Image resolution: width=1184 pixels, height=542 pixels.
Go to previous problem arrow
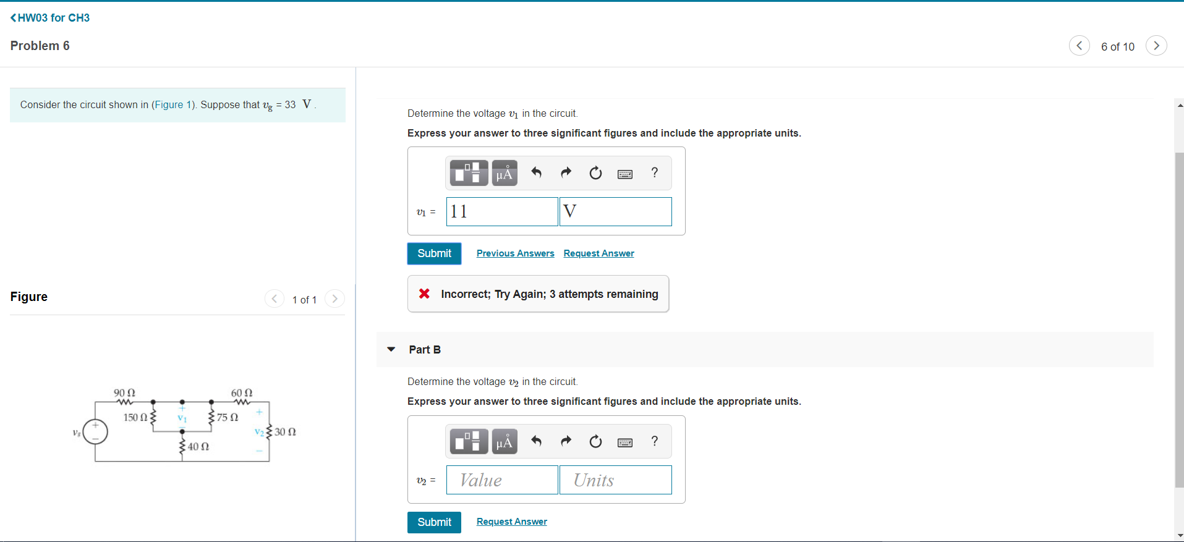[x=1080, y=46]
